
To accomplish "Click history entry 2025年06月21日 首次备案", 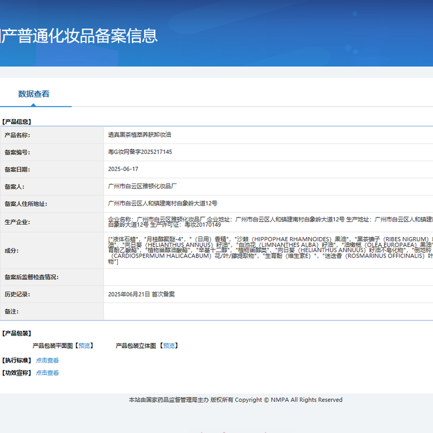I will [x=141, y=294].
